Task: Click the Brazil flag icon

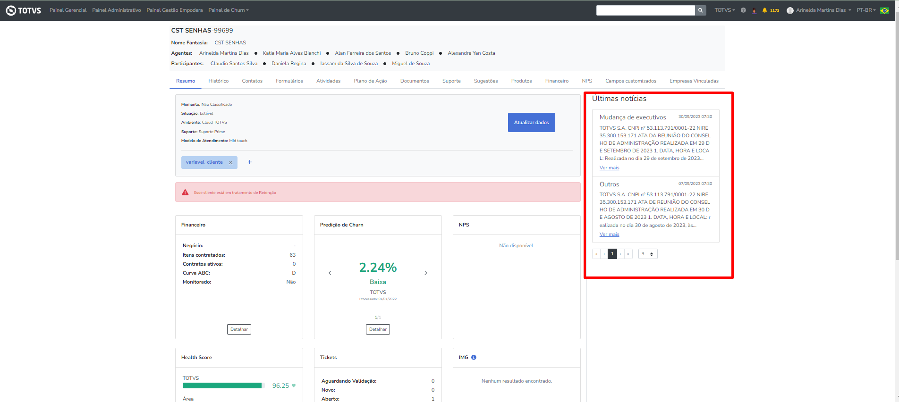Action: pos(885,10)
